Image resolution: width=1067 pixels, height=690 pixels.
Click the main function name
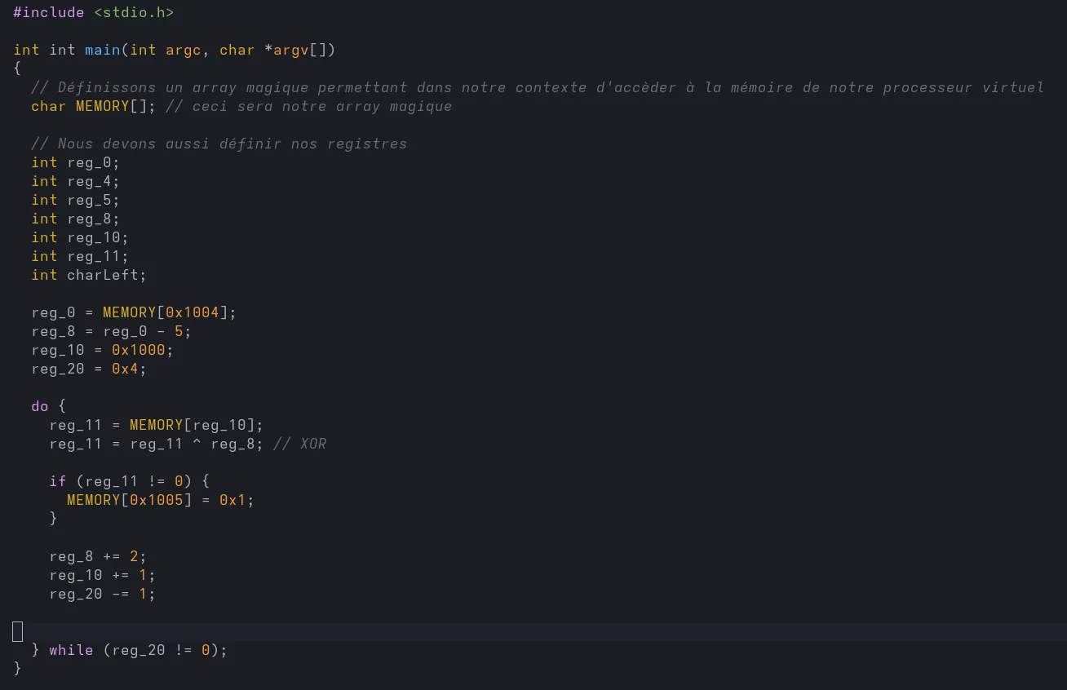(103, 50)
